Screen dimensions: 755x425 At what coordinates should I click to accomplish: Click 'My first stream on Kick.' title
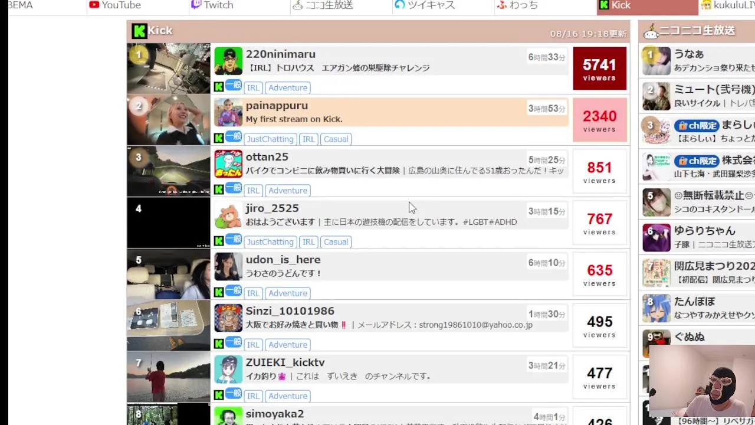tap(294, 119)
